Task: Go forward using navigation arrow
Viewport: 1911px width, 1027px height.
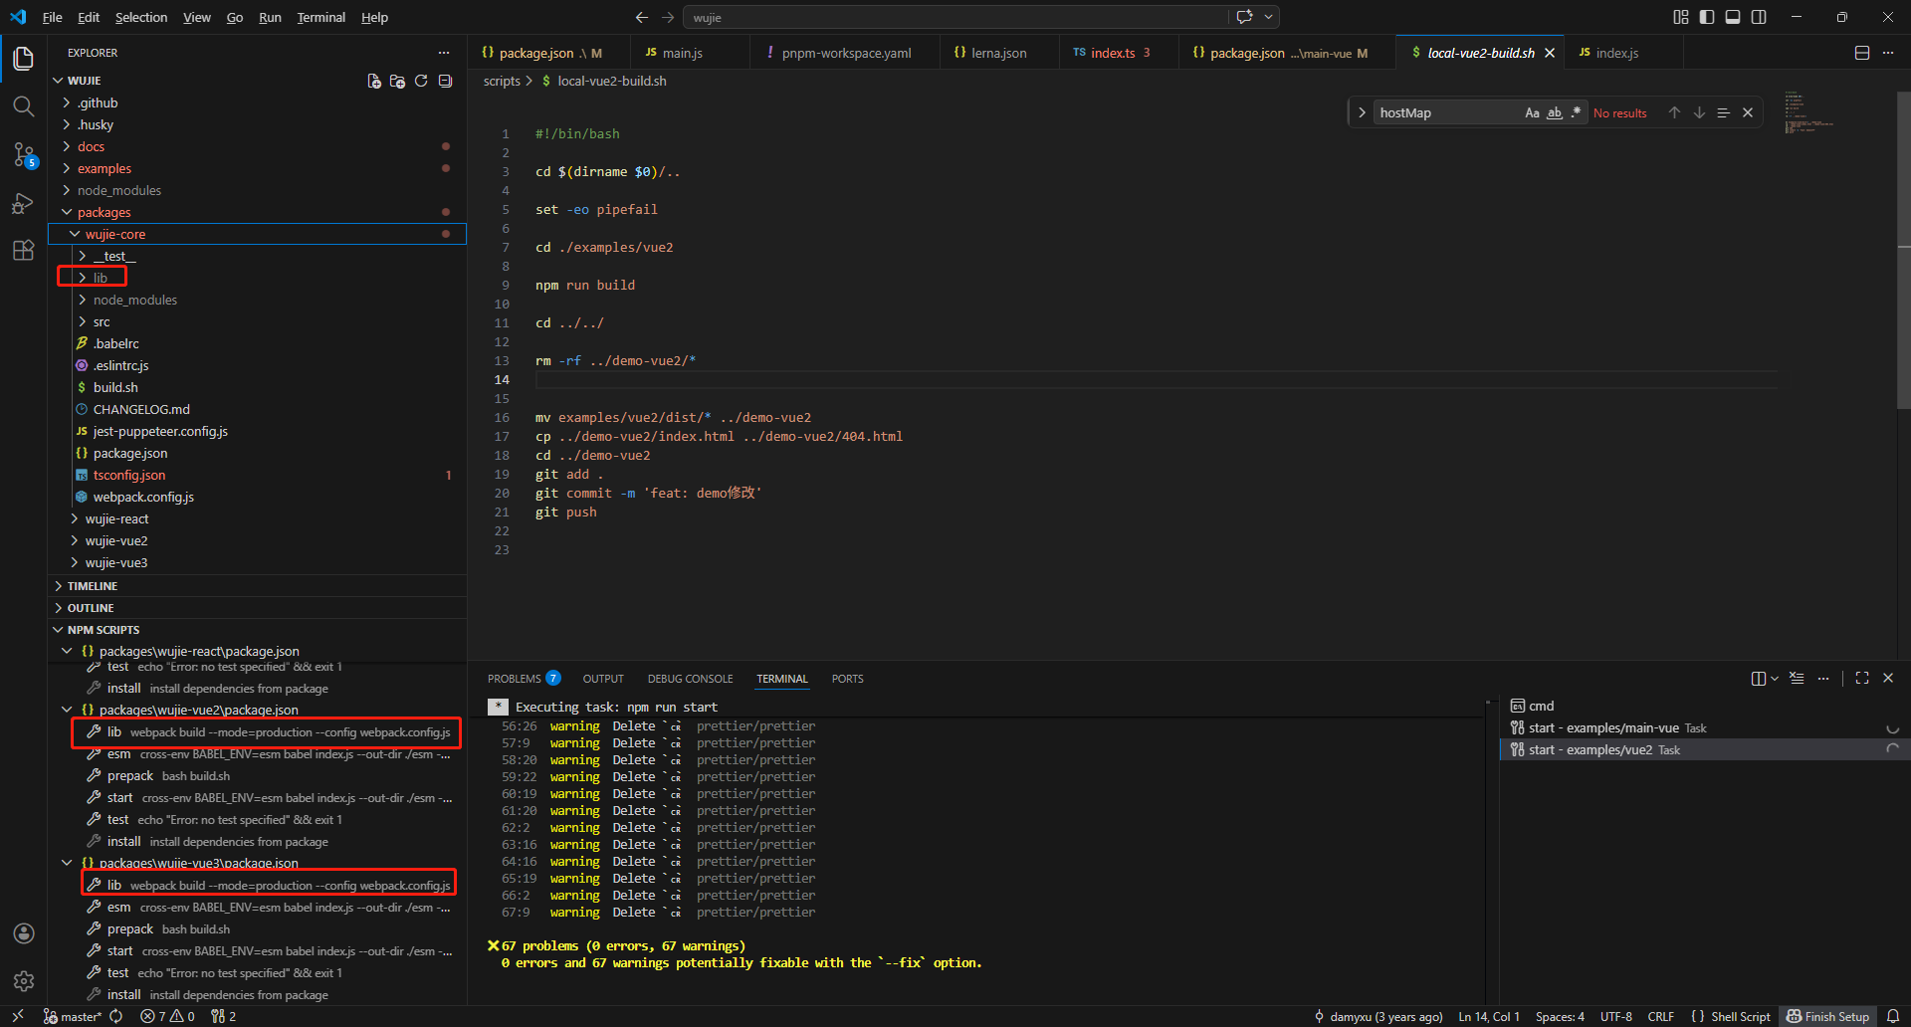Action: pyautogui.click(x=668, y=17)
